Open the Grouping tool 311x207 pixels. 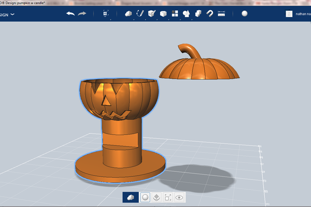pos(186,14)
